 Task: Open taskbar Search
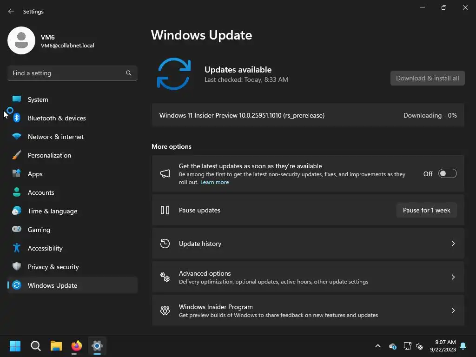point(35,346)
